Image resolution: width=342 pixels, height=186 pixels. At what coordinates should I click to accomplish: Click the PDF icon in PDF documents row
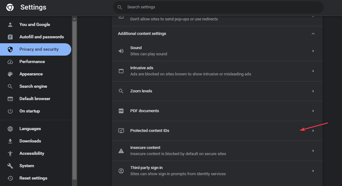pyautogui.click(x=121, y=111)
